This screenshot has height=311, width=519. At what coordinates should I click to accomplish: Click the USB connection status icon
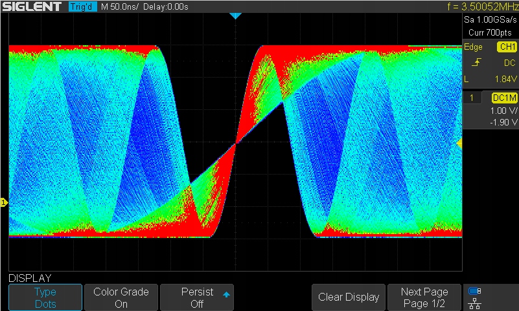click(474, 291)
